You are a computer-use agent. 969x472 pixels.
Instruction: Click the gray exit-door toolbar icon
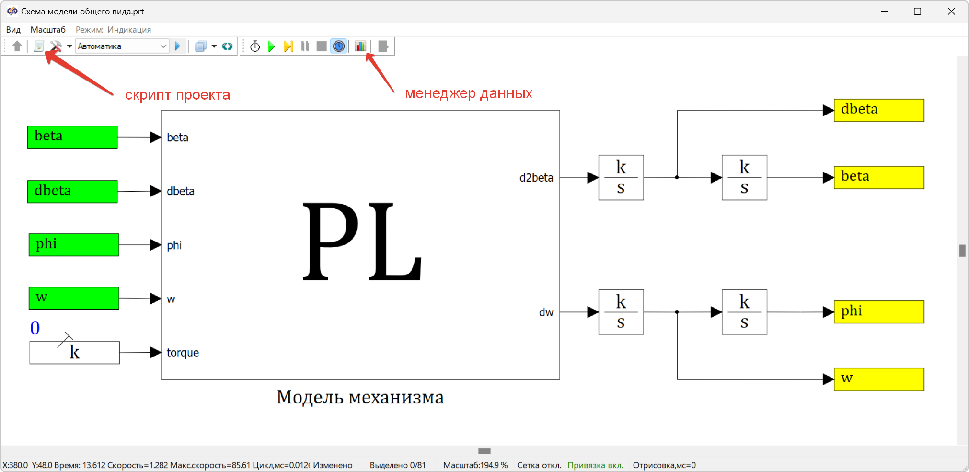point(383,46)
